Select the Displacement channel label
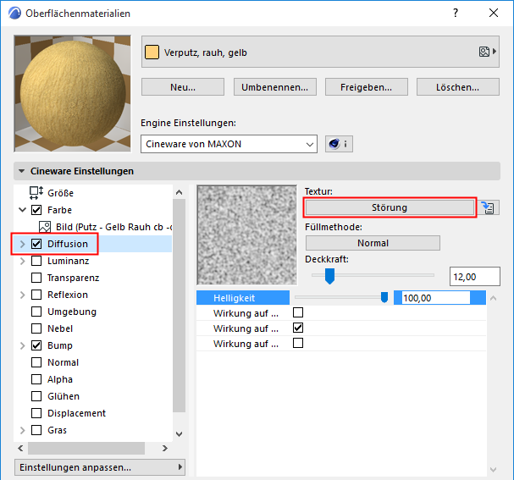514x480 pixels. (x=76, y=413)
